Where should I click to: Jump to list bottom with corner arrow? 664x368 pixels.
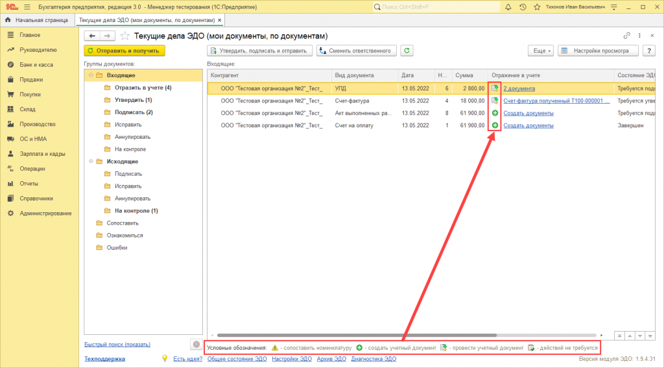[x=650, y=336]
